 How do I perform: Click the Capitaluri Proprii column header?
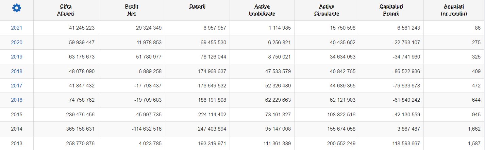click(391, 10)
